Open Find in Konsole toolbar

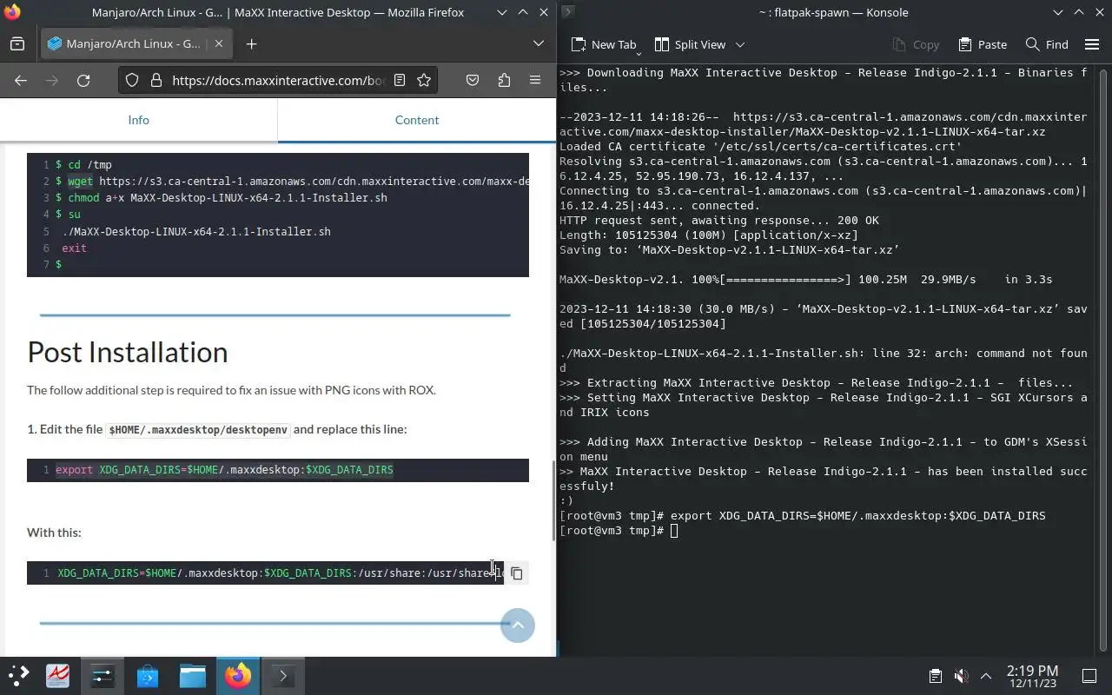tap(1047, 44)
